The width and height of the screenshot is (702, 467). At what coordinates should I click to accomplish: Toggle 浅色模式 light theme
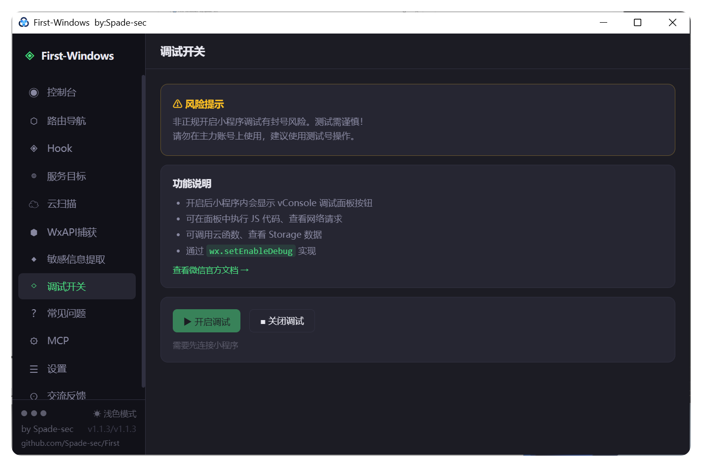pyautogui.click(x=115, y=414)
